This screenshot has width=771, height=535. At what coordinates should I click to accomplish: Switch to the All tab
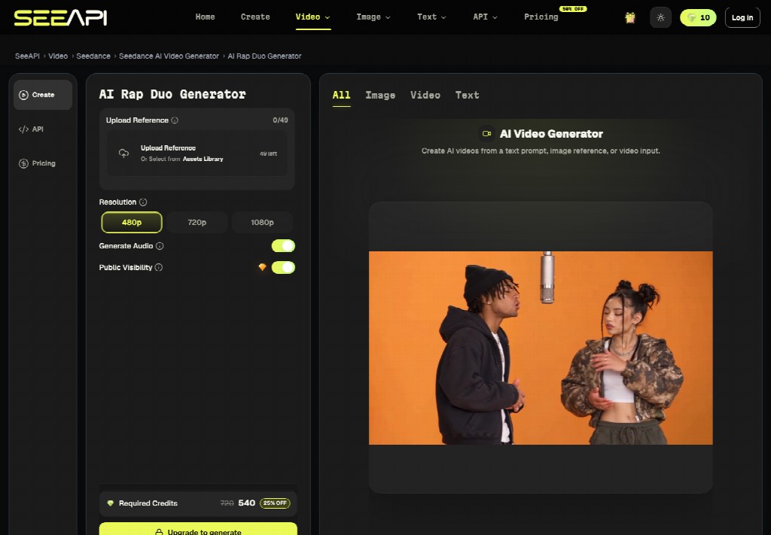pos(341,96)
